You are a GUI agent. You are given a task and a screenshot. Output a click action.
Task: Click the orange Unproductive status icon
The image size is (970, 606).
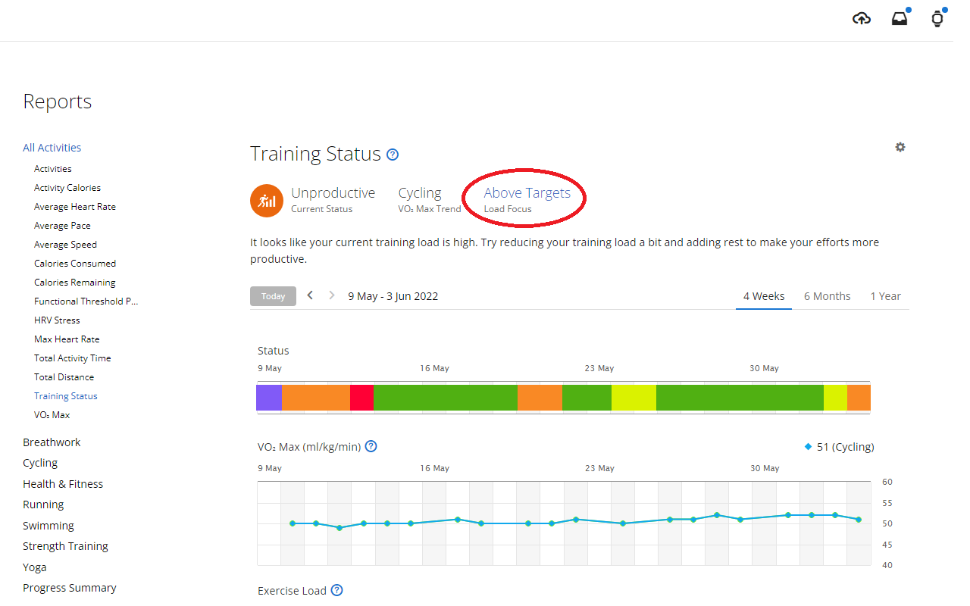[267, 201]
